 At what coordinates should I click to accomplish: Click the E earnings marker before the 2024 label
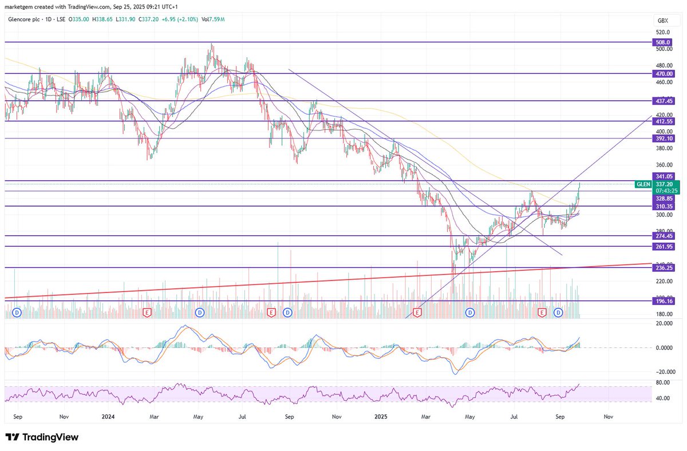[x=147, y=313]
